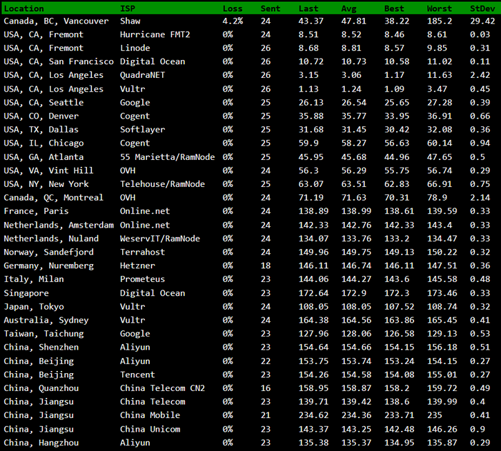Click the China Mobile ISP entry

point(150,415)
